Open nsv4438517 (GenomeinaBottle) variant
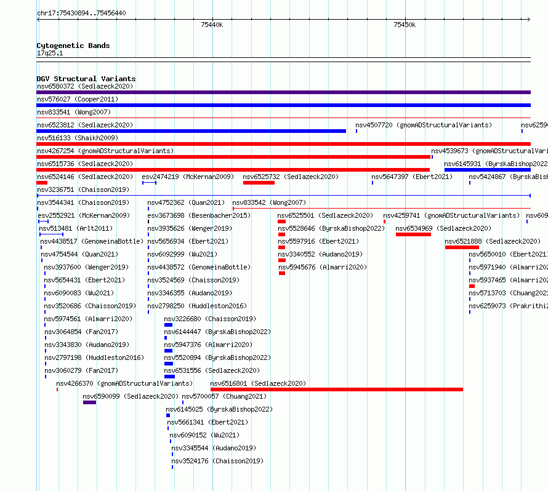Viewport: 548px width, 491px height. [92, 241]
